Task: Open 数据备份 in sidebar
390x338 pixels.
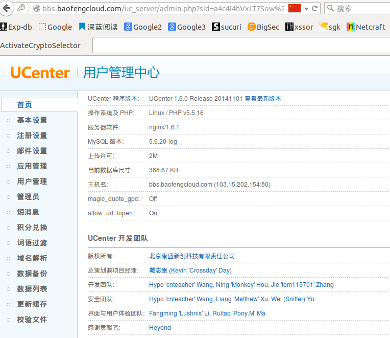Action: coord(32,274)
